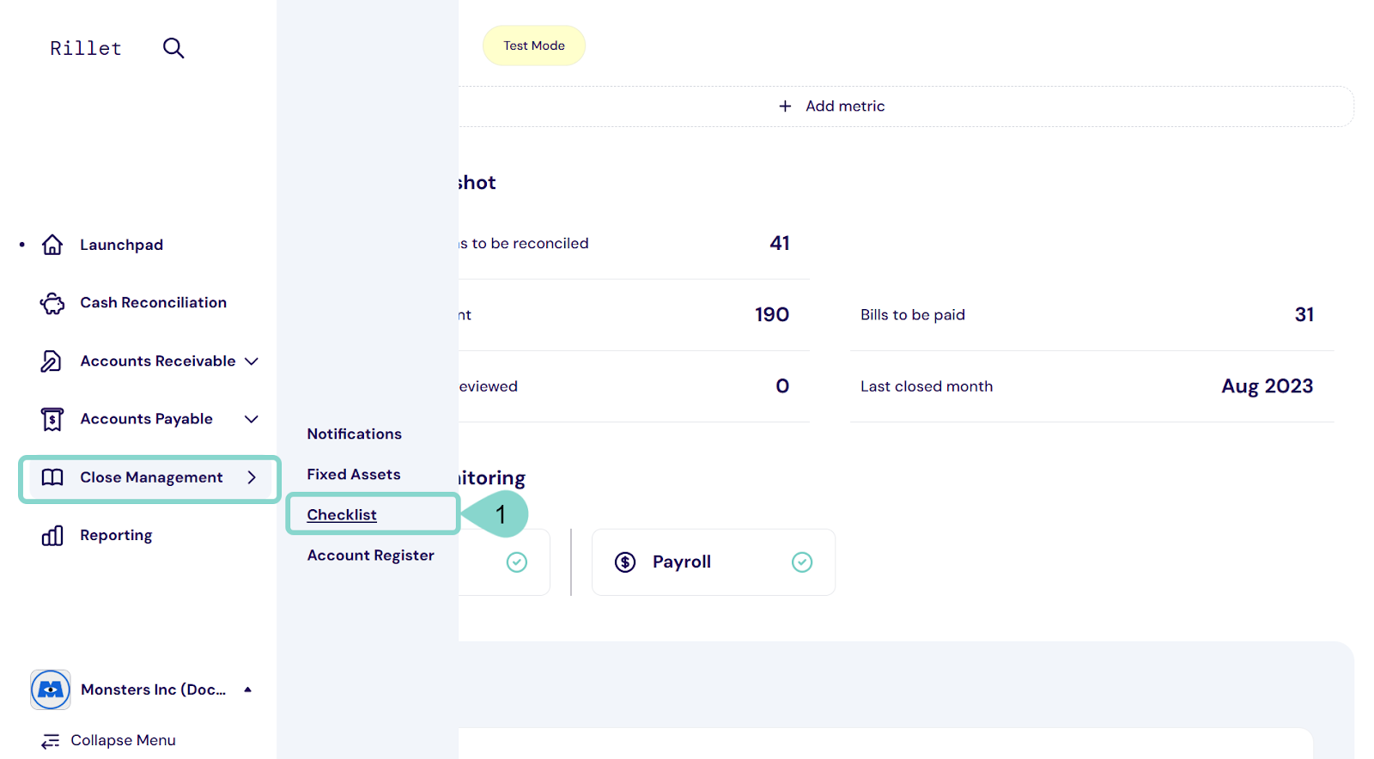Open Close Management submenu arrow
Viewport: 1374px width, 759px height.
(252, 477)
